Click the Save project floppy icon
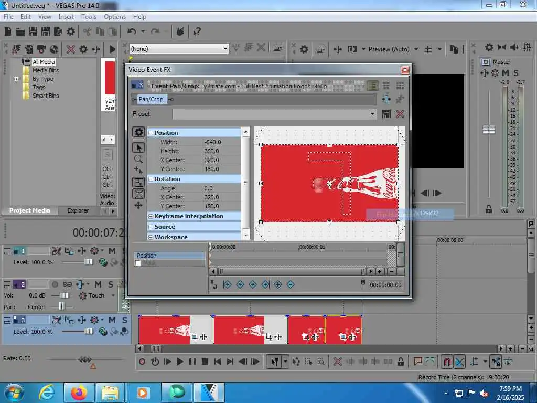 33,32
